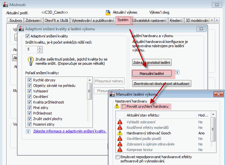
Task: Click warning icon for Hardwarový stínovač Gooch
Action: click(120, 133)
